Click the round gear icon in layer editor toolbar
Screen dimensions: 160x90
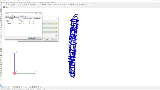tap(25, 16)
